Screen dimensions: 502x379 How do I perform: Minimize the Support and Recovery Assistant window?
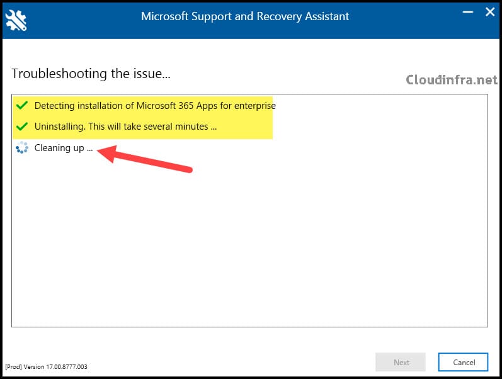468,12
